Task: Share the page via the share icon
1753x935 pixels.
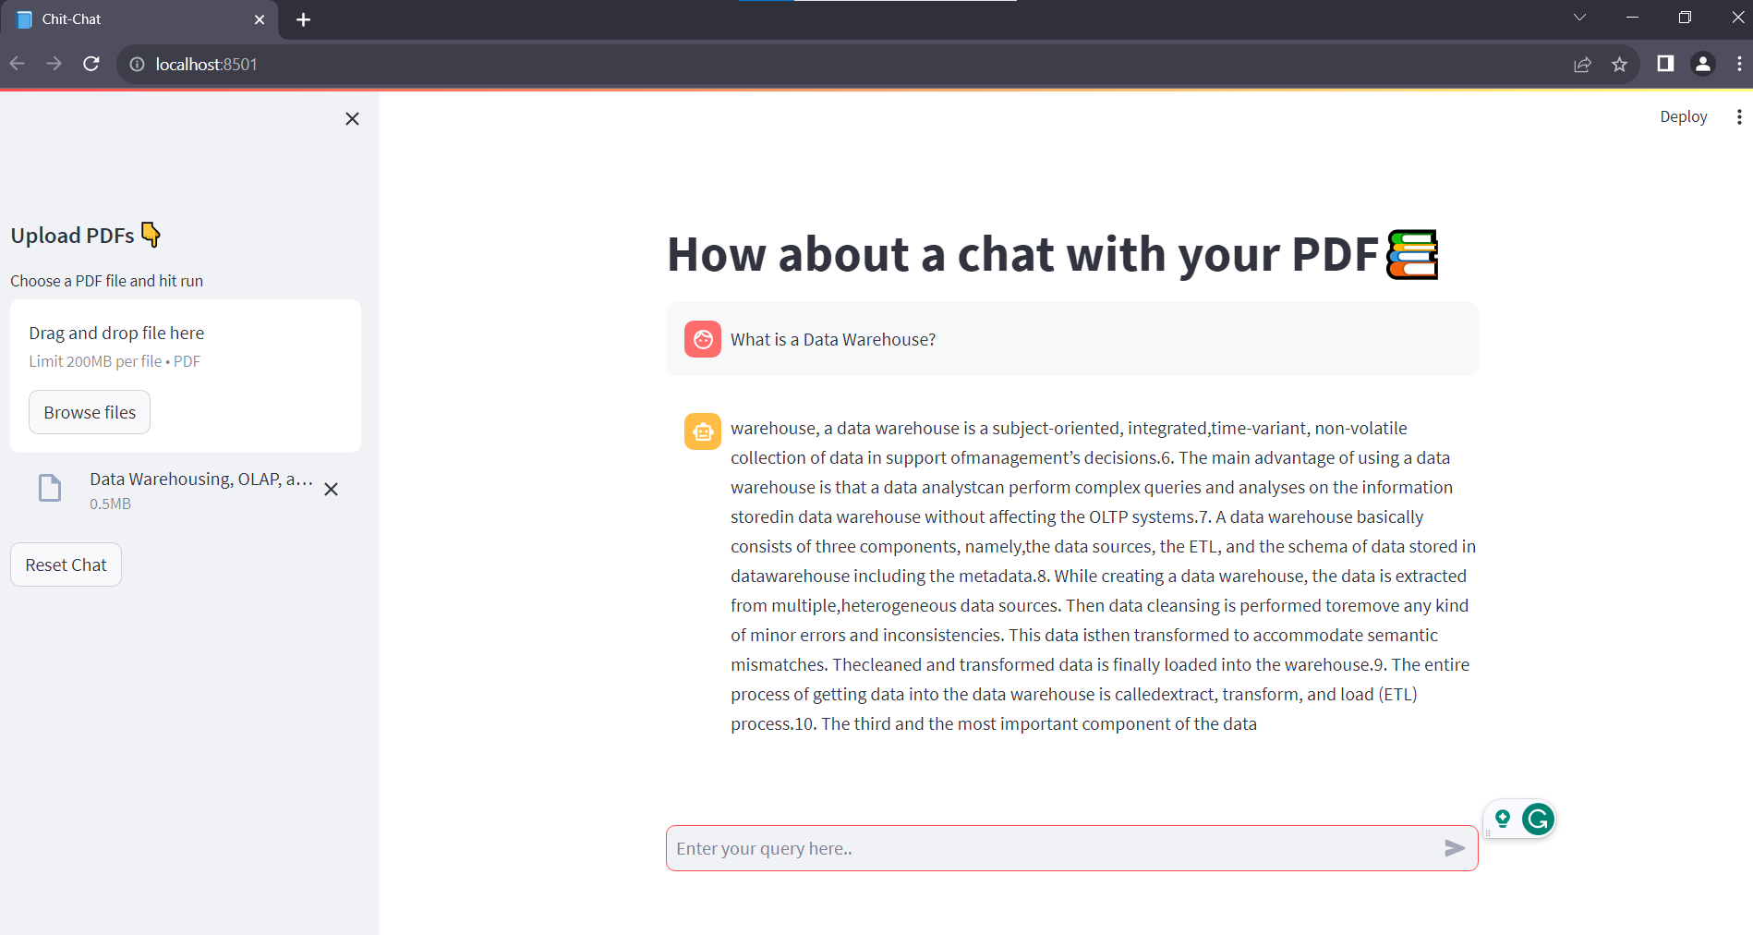Action: 1583,64
